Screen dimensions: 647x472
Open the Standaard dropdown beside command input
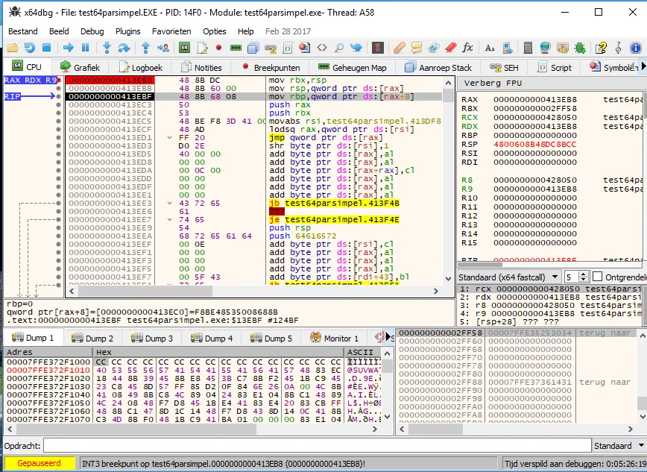pyautogui.click(x=618, y=446)
